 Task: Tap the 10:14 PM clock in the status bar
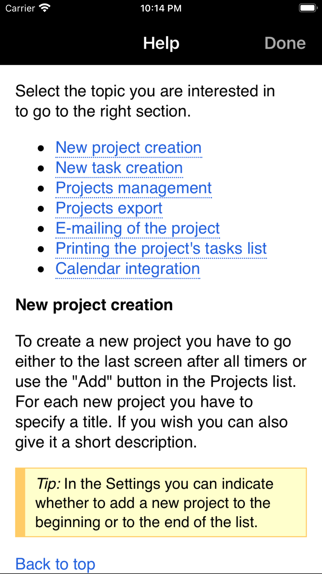coord(161,8)
